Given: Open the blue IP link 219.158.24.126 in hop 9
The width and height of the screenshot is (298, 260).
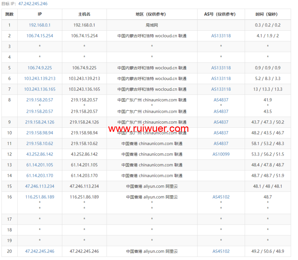Looking at the screenshot, I should click(40, 122).
